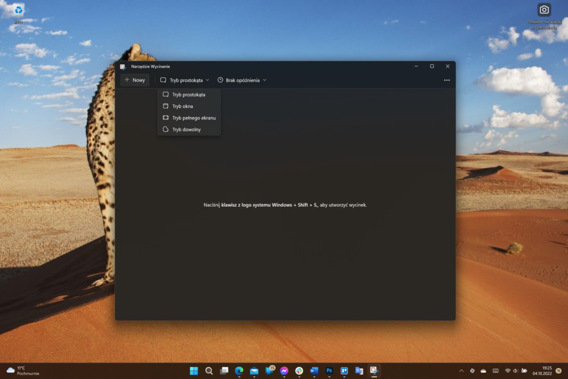
Task: Open the notification center badge
Action: (559, 370)
